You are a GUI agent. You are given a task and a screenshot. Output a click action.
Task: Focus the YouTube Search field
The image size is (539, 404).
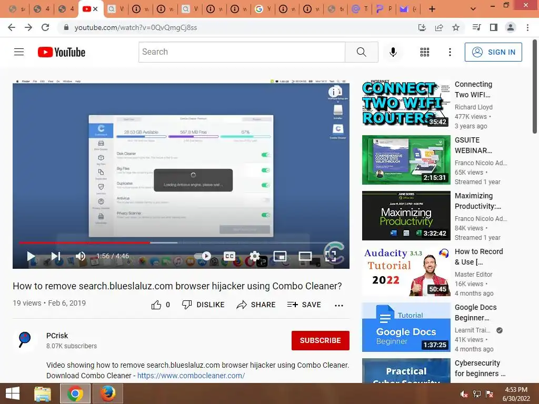tap(242, 52)
